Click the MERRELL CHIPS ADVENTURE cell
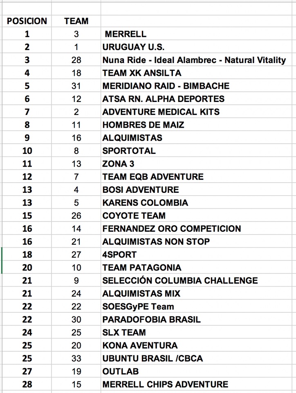 point(165,384)
